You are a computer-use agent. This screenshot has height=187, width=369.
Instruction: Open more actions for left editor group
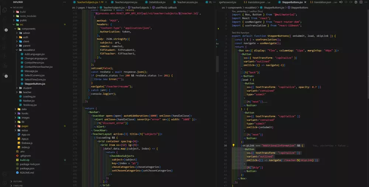[x=214, y=2]
